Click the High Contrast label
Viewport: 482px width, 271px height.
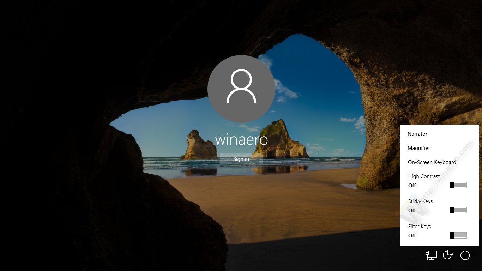424,176
